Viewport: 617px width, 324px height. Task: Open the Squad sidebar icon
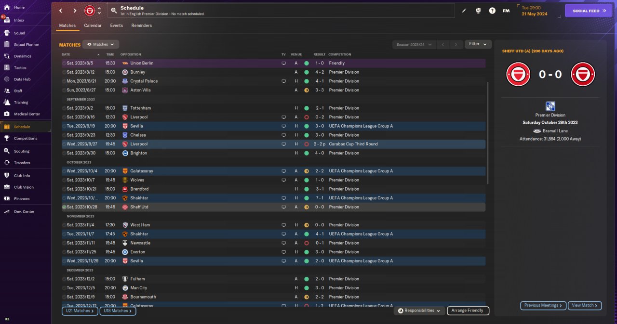[x=7, y=33]
